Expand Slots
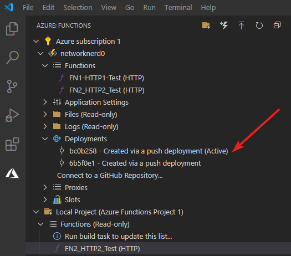291x256 pixels. 45,199
